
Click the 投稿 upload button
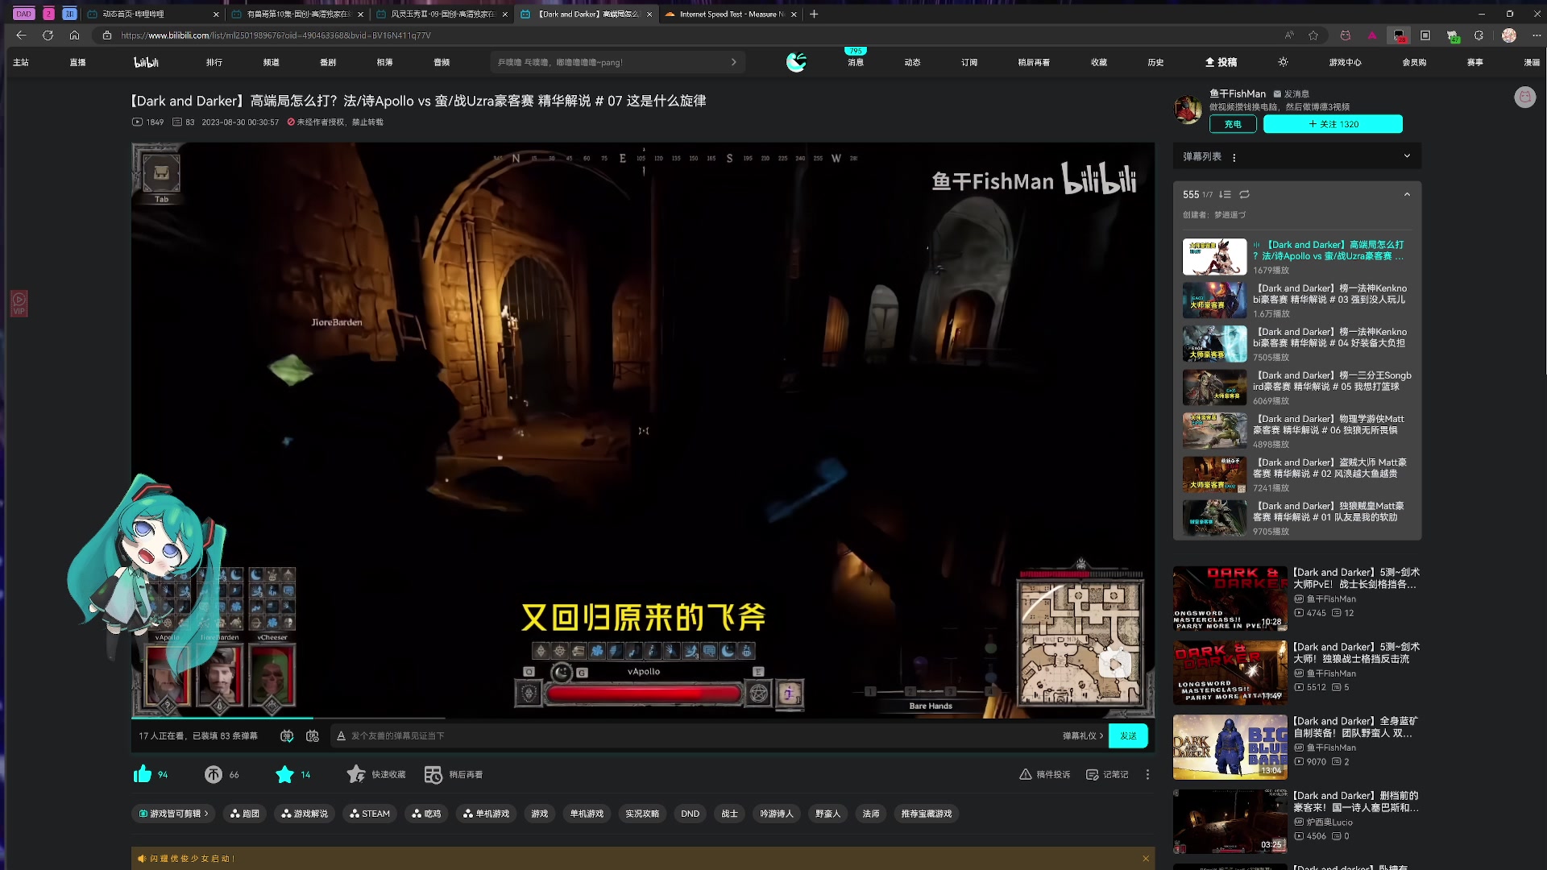pos(1221,62)
